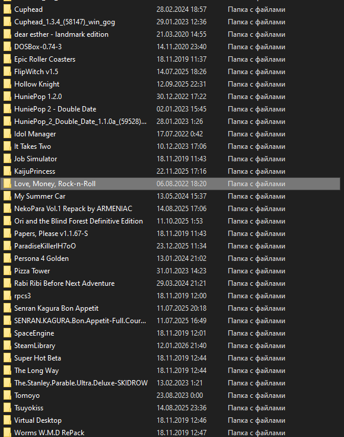344x437 pixels.
Task: Click the FlipWitch v1.5 folder icon
Action: 7,72
